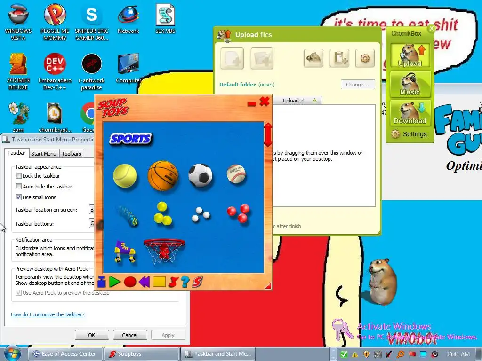Screen dimensions: 482x361
Task: Open the Embarcadero Dev-C++ desktop icon
Action: tap(55, 72)
